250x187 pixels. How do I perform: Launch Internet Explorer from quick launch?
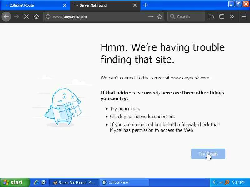[37, 182]
